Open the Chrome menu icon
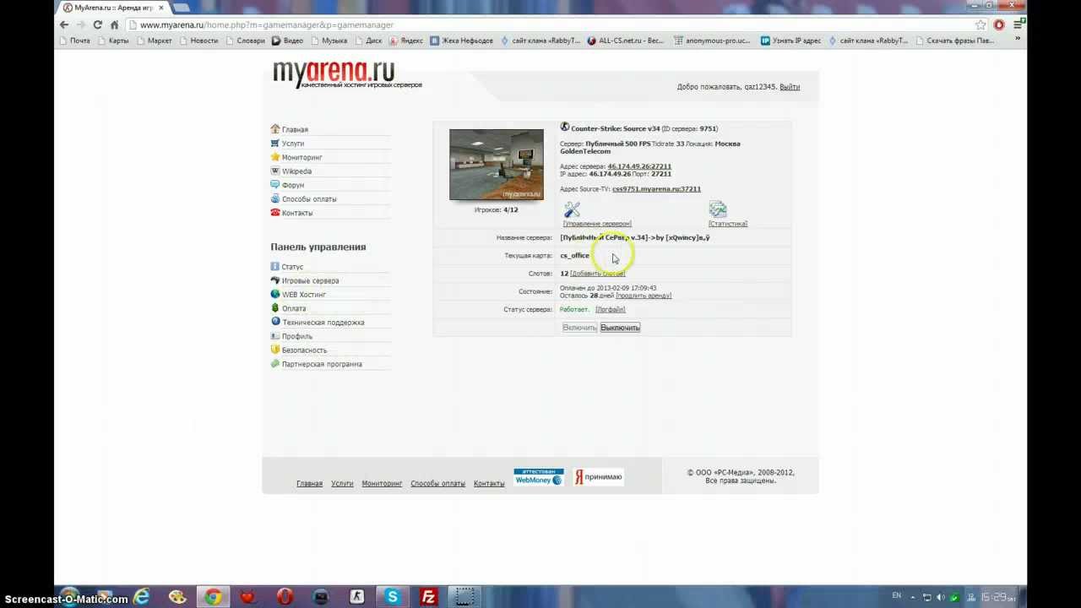 (x=1018, y=24)
